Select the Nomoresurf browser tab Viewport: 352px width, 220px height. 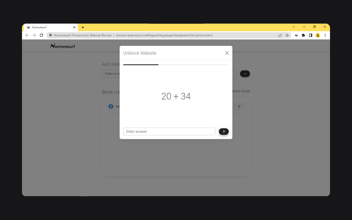click(51, 27)
